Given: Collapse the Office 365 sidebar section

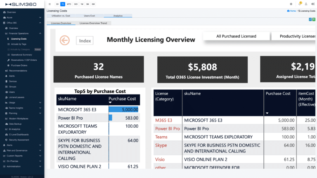Looking at the screenshot, I should click(22, 23).
